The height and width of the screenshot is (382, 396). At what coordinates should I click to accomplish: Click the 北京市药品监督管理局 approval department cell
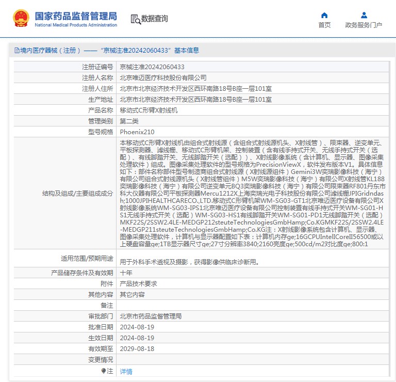click(x=151, y=316)
